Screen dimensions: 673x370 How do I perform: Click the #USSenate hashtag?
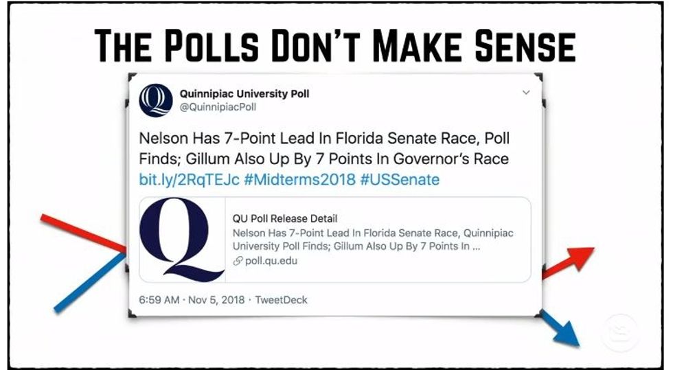400,180
